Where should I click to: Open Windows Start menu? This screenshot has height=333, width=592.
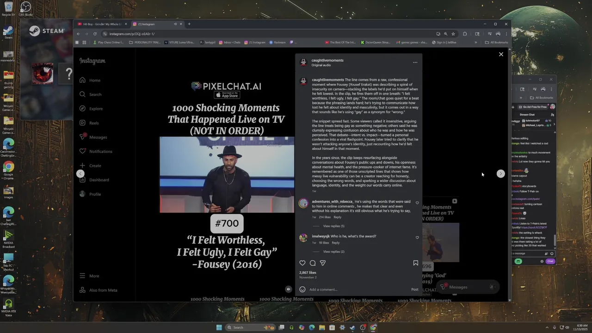pos(219,327)
